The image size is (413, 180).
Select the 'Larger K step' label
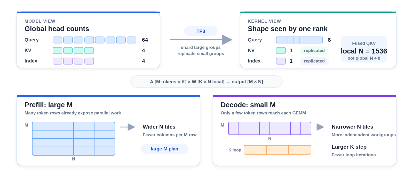click(349, 147)
